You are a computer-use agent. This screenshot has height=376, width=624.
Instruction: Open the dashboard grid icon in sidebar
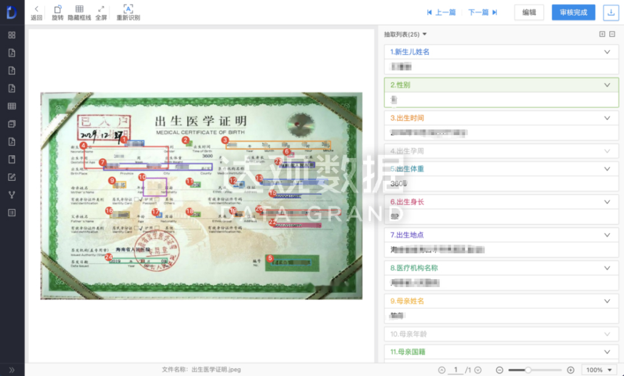(x=12, y=35)
